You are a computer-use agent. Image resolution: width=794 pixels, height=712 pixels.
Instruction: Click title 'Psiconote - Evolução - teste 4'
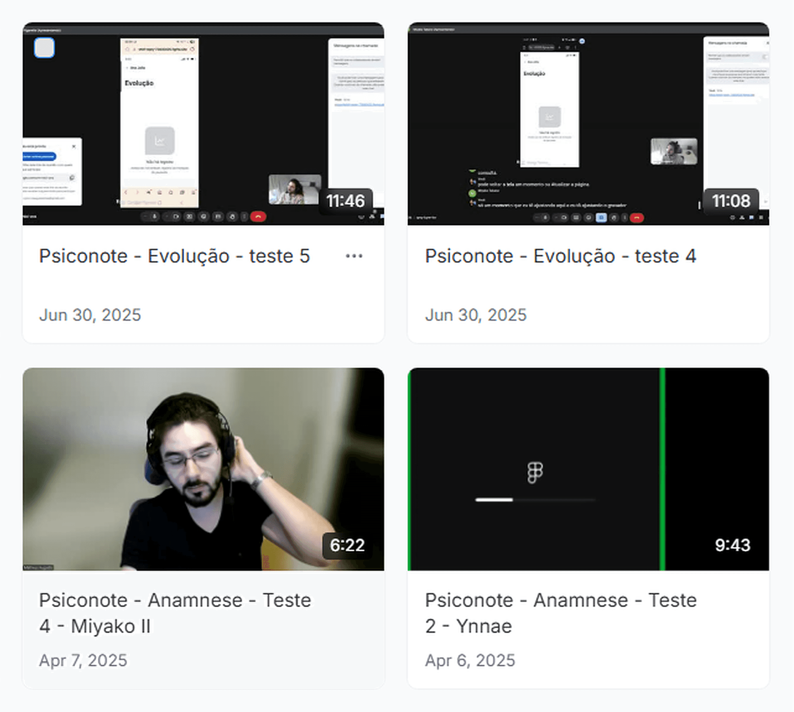click(x=560, y=256)
